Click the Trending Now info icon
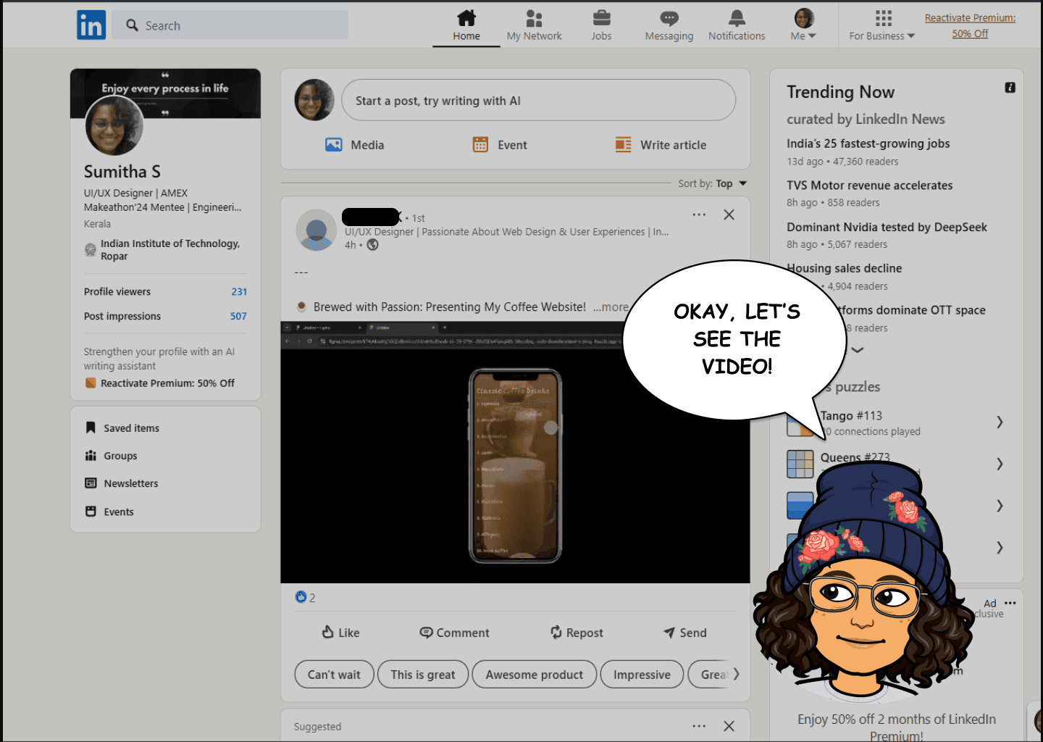Image resolution: width=1043 pixels, height=742 pixels. click(x=1010, y=88)
